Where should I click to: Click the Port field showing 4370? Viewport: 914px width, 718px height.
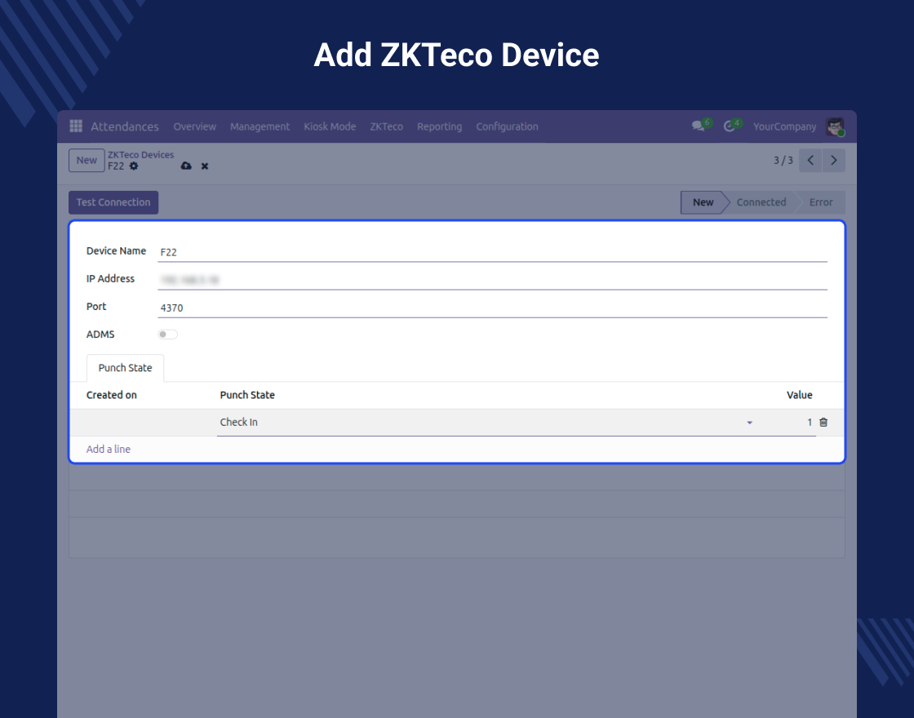pyautogui.click(x=492, y=308)
